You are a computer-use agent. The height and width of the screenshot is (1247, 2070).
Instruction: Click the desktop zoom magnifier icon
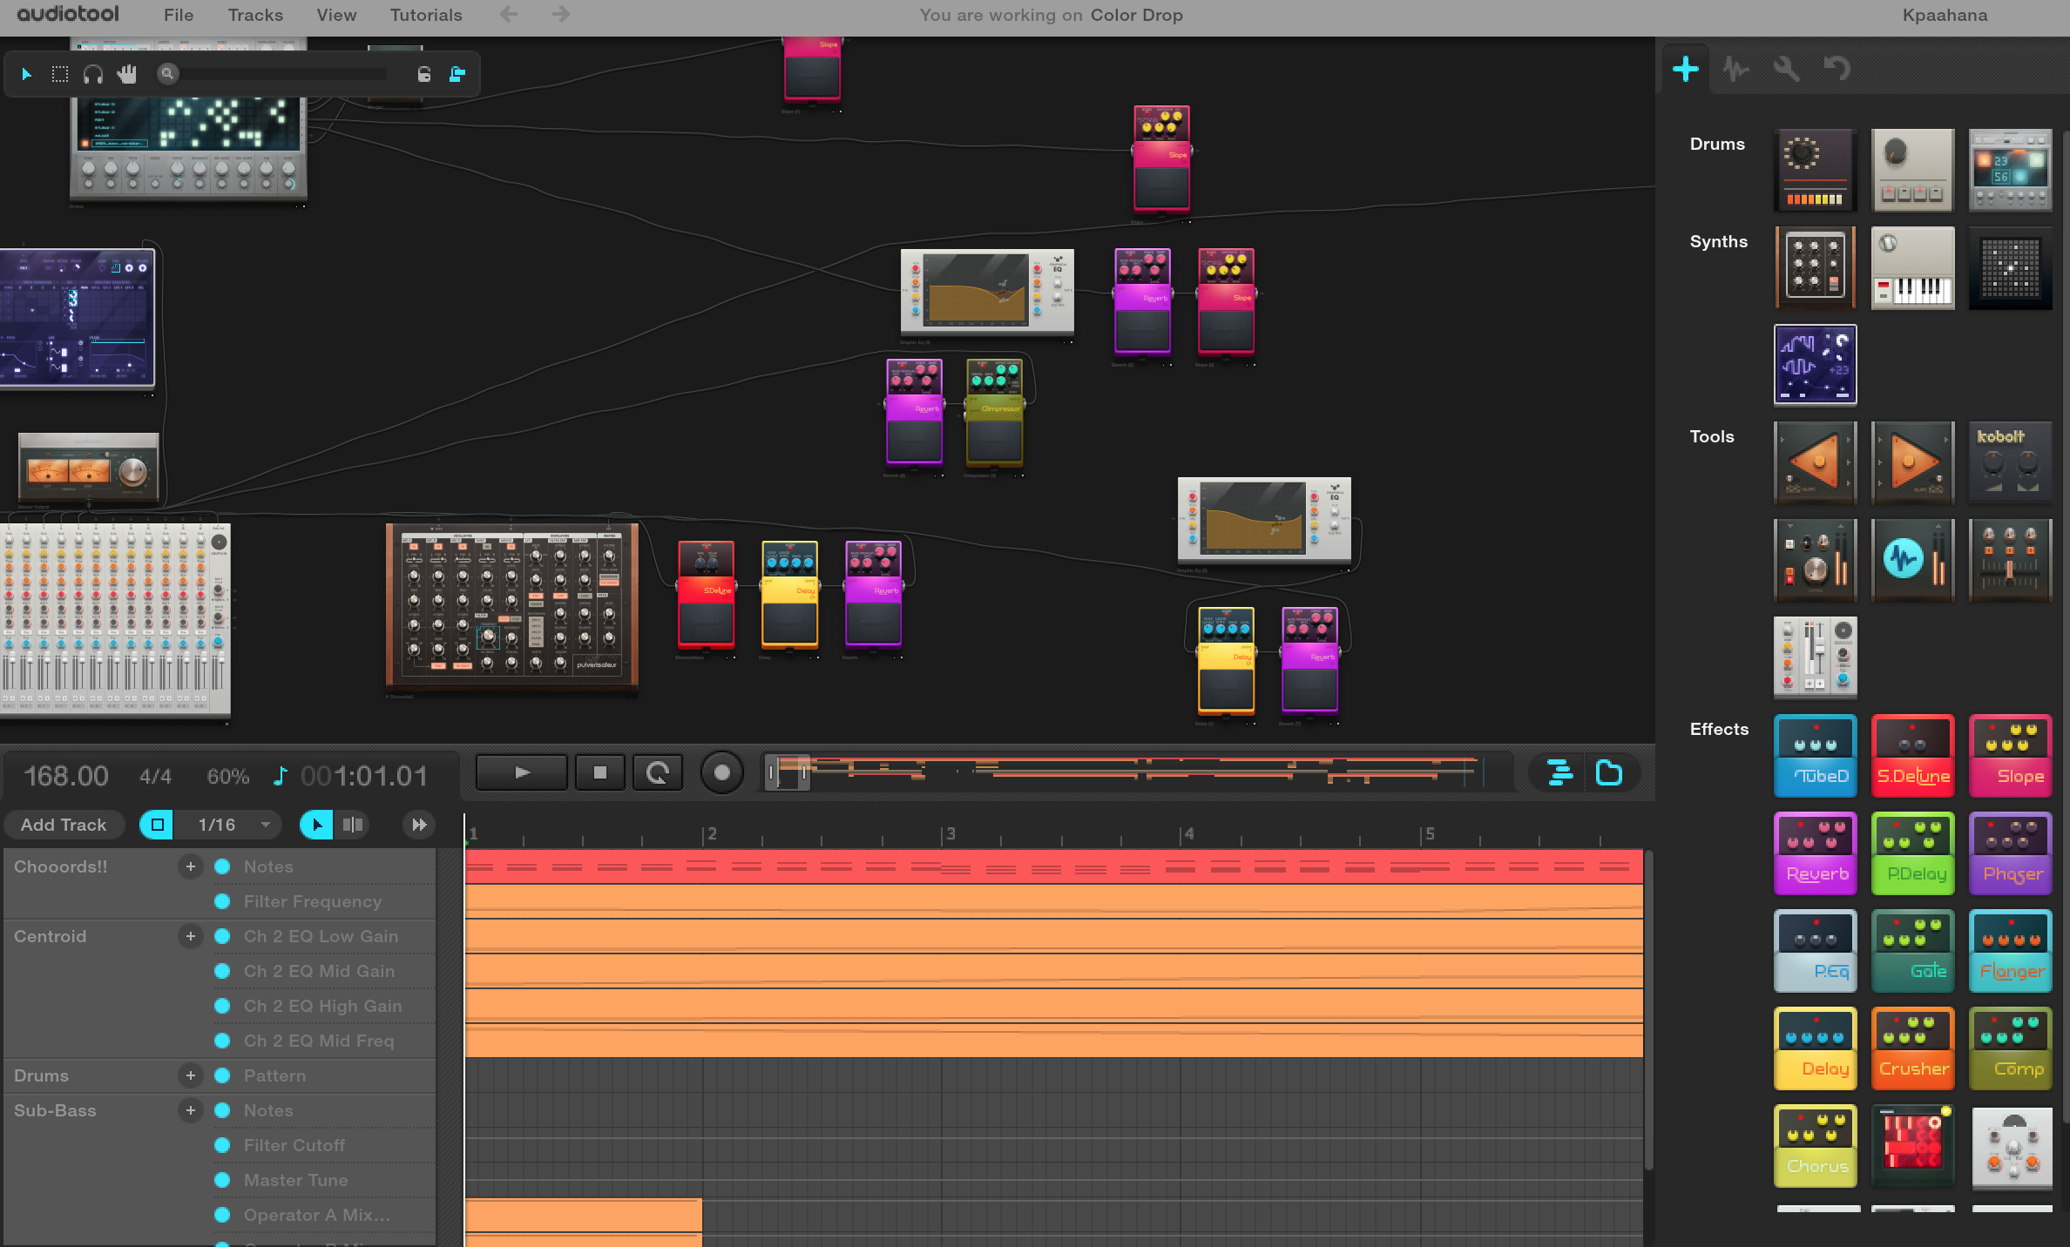point(168,74)
